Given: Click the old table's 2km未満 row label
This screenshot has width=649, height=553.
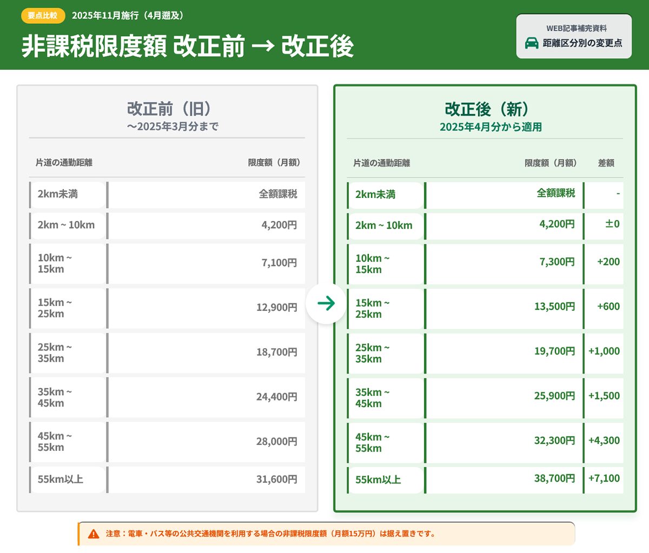Looking at the screenshot, I should pyautogui.click(x=58, y=194).
